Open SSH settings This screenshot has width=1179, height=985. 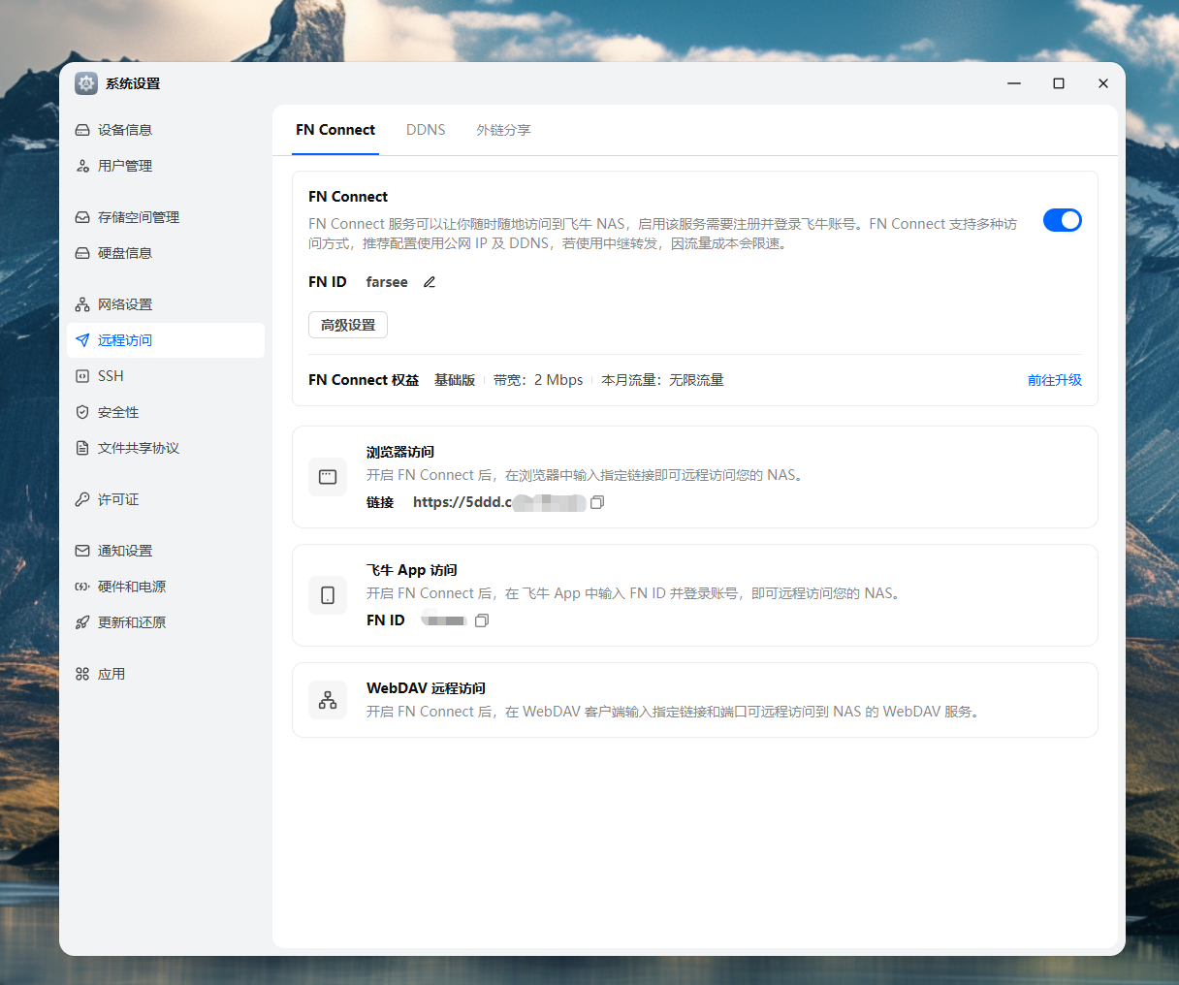[111, 375]
